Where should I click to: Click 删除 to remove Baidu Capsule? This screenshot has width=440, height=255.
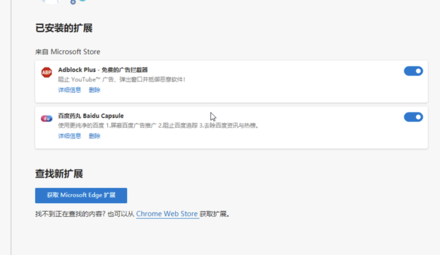(95, 136)
